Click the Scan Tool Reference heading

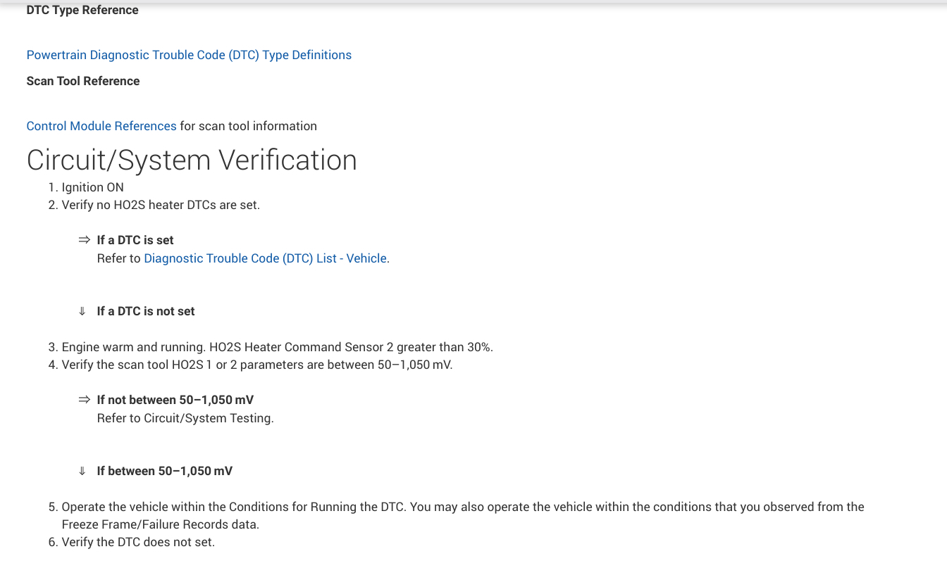coord(83,81)
